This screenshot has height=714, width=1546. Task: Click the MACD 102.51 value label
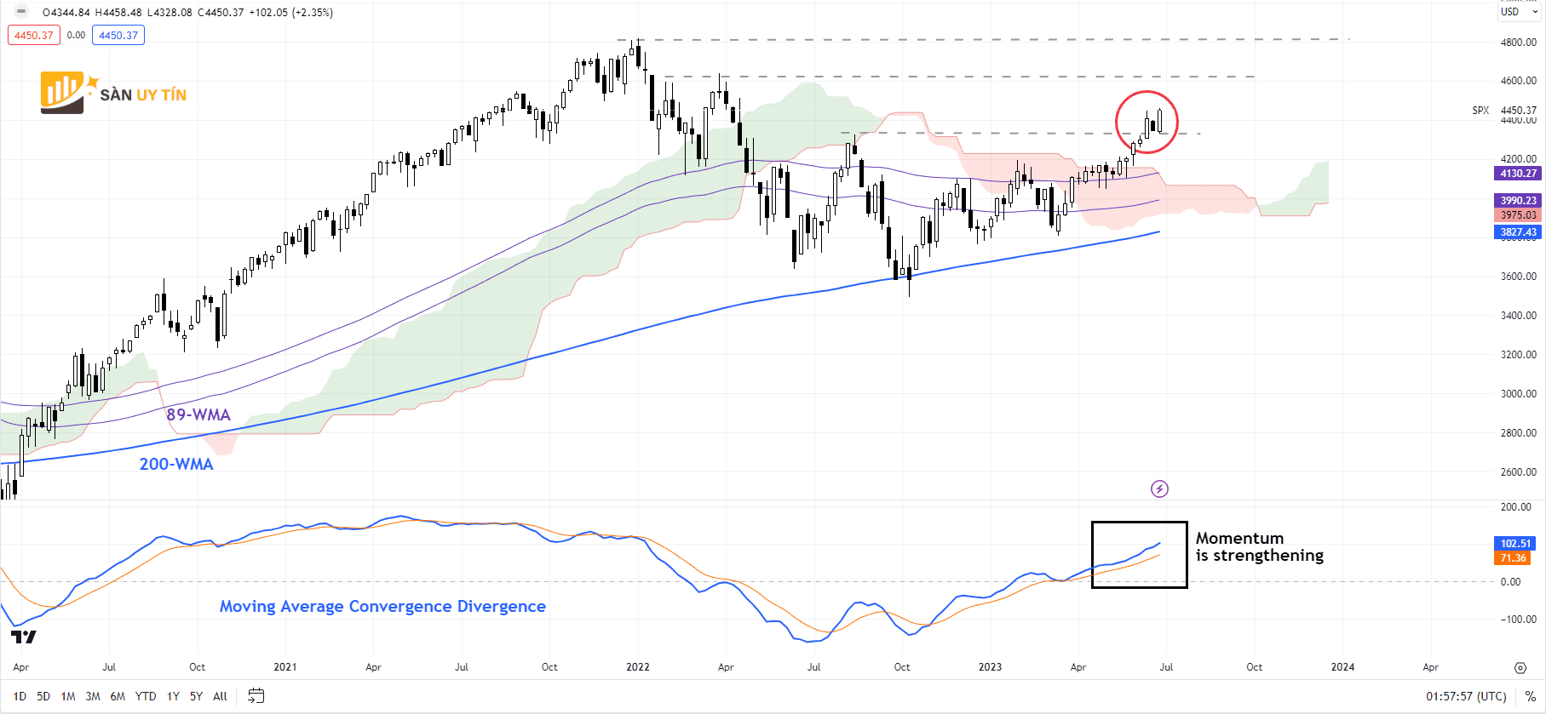coord(1515,543)
